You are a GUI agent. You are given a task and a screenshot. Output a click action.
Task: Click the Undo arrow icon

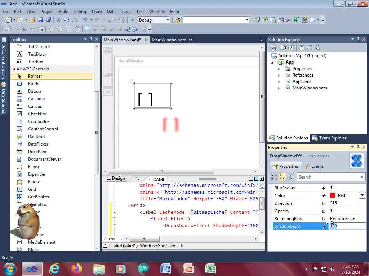85,20
